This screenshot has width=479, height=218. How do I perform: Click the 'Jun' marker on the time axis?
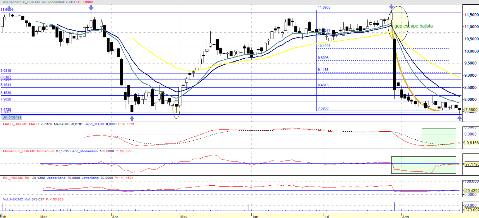point(255,216)
